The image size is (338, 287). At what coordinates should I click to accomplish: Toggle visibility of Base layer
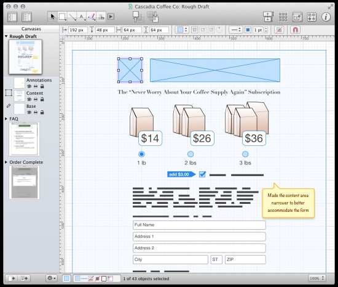coord(29,112)
